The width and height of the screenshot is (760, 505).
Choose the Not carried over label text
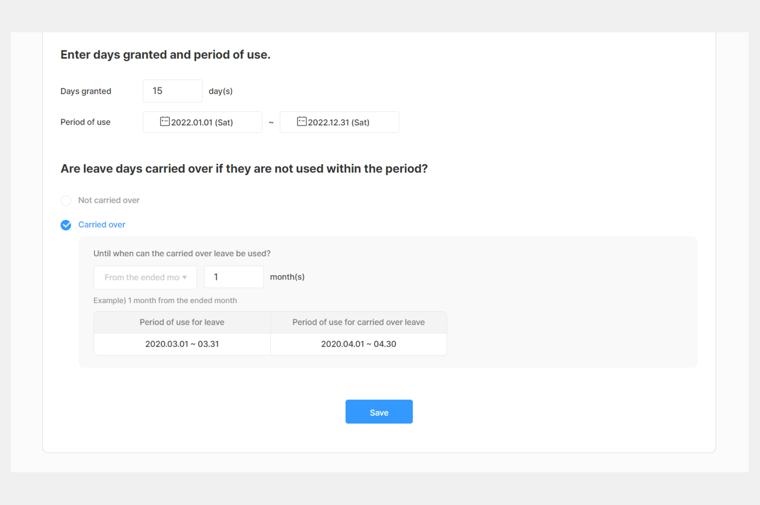coord(109,200)
